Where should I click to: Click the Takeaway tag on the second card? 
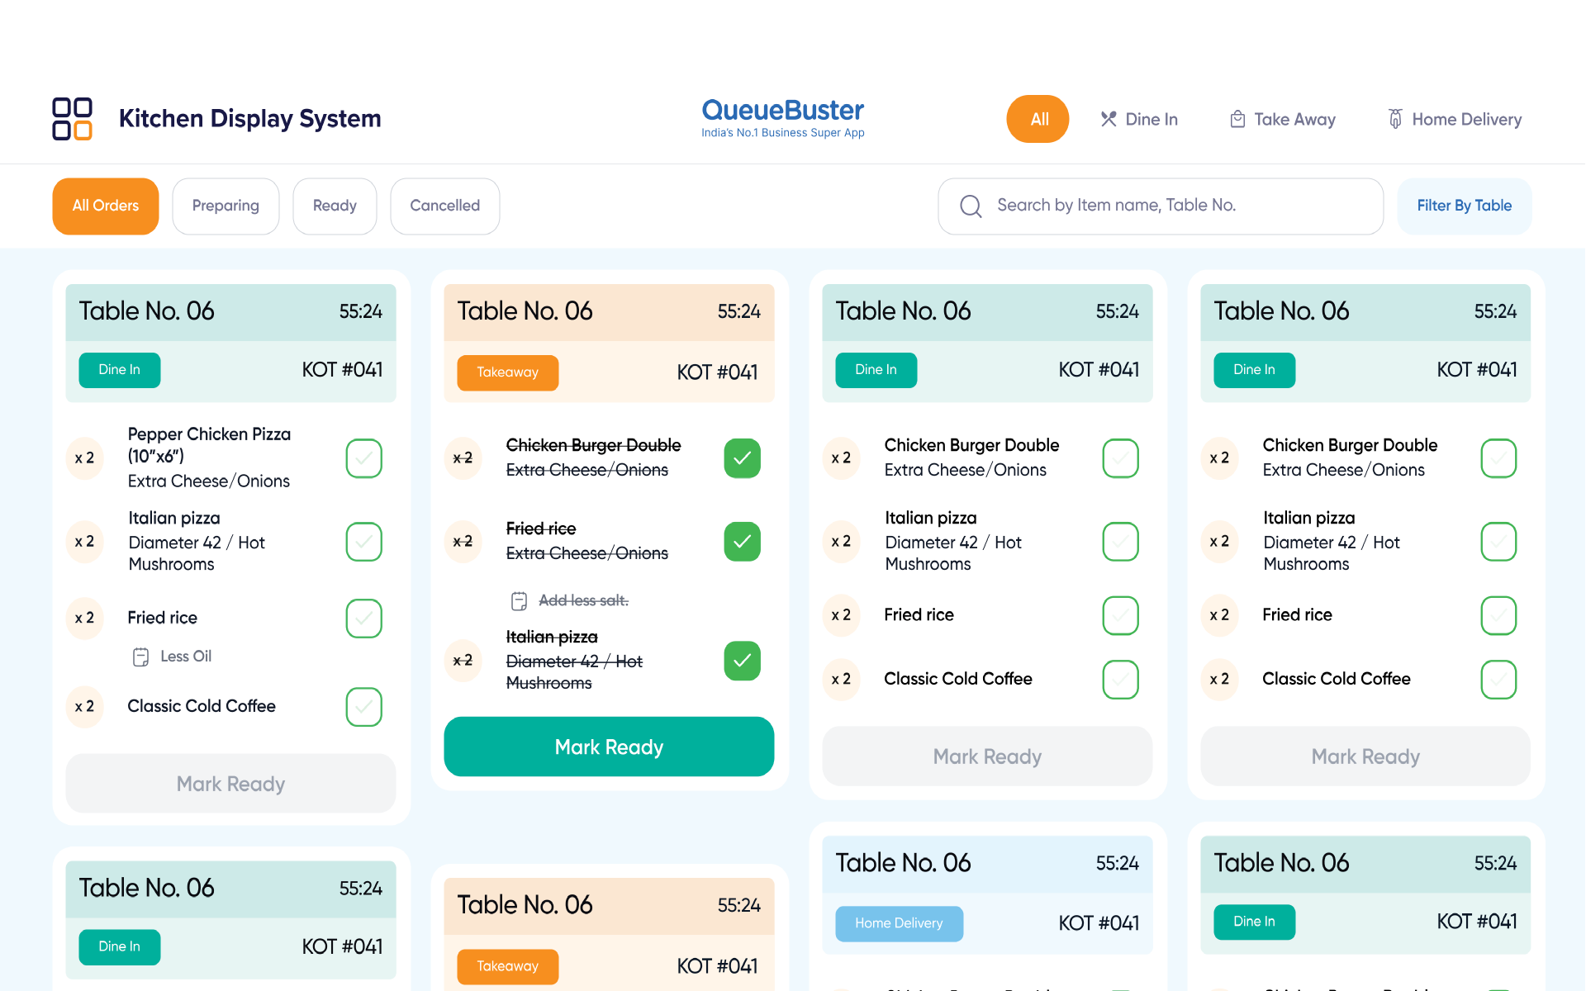507,372
